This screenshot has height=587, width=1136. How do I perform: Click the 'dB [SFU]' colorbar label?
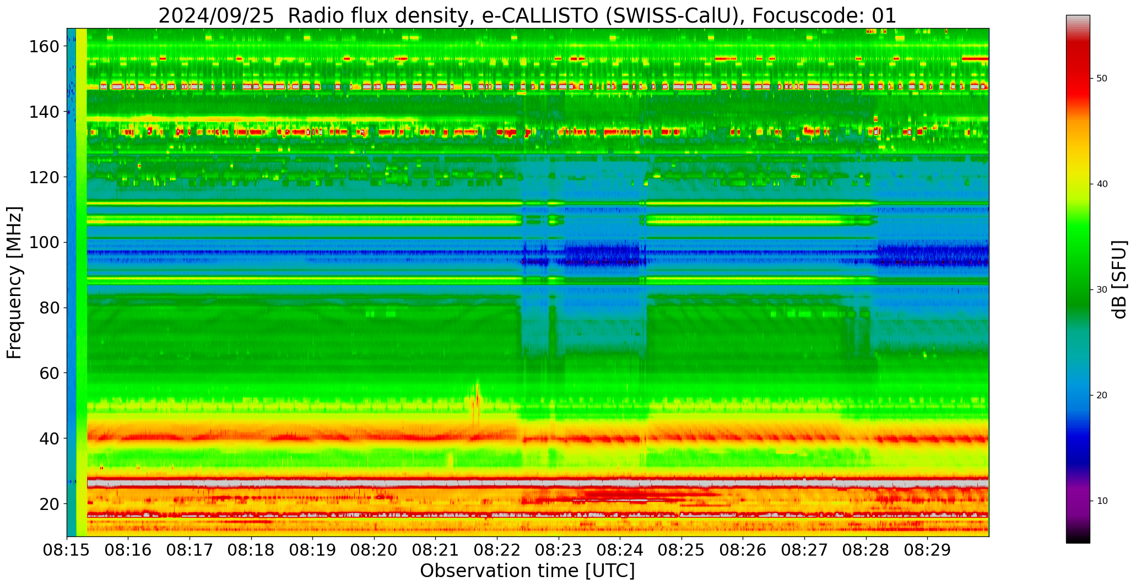(x=1119, y=279)
